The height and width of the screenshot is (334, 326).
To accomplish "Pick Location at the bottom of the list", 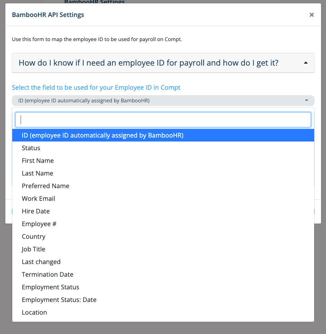I will click(x=34, y=312).
